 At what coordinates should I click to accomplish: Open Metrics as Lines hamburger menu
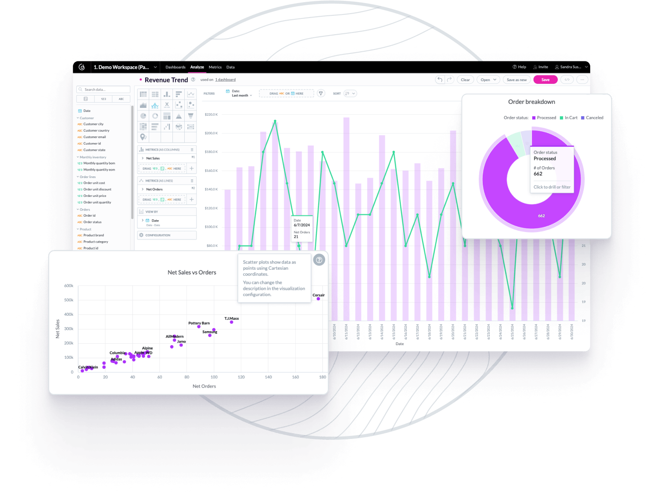coord(192,181)
